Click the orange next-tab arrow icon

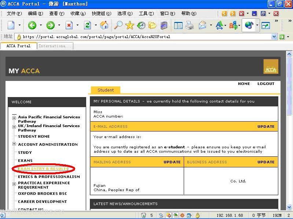click(233, 14)
